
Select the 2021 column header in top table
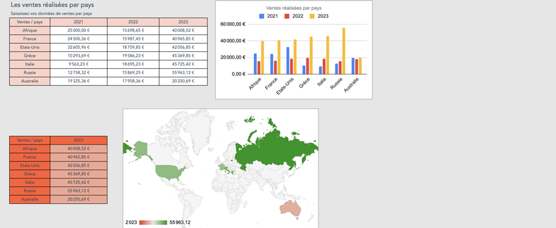pyautogui.click(x=79, y=22)
